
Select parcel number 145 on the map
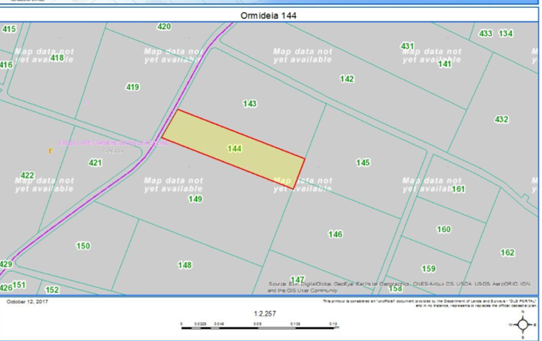coord(363,162)
